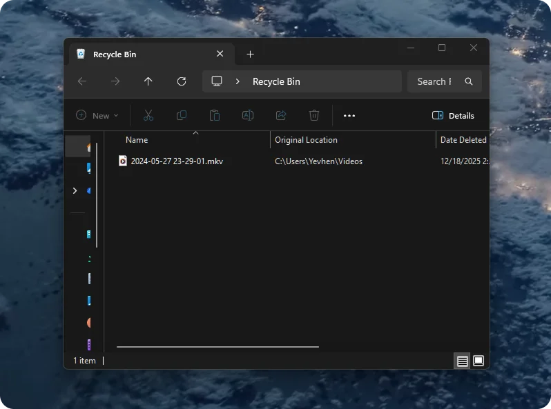551x409 pixels.
Task: Go up one folder level
Action: pyautogui.click(x=148, y=81)
